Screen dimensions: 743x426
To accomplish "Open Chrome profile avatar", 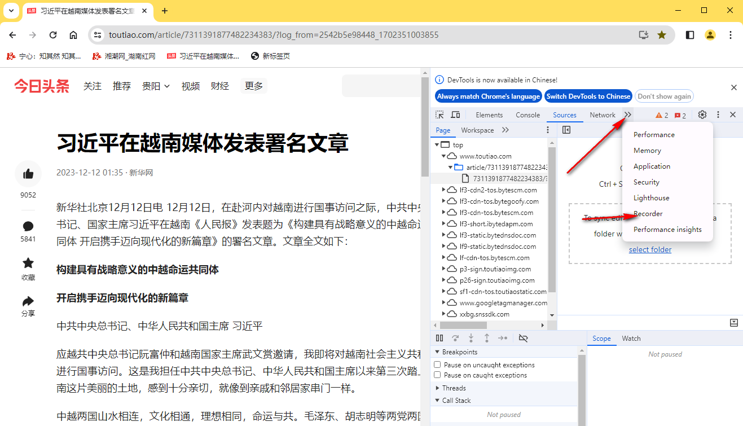I will click(x=710, y=35).
